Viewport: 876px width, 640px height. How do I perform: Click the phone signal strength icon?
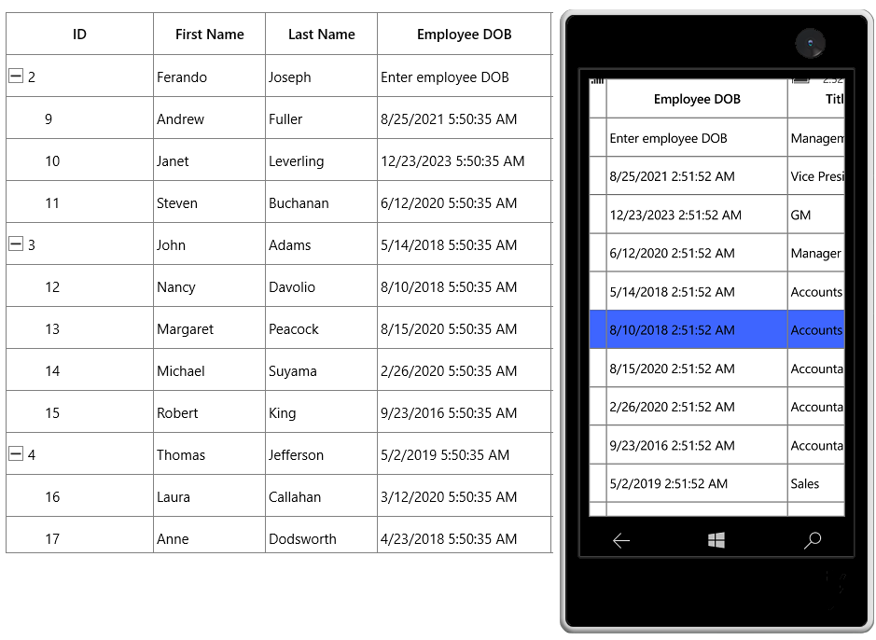click(598, 81)
